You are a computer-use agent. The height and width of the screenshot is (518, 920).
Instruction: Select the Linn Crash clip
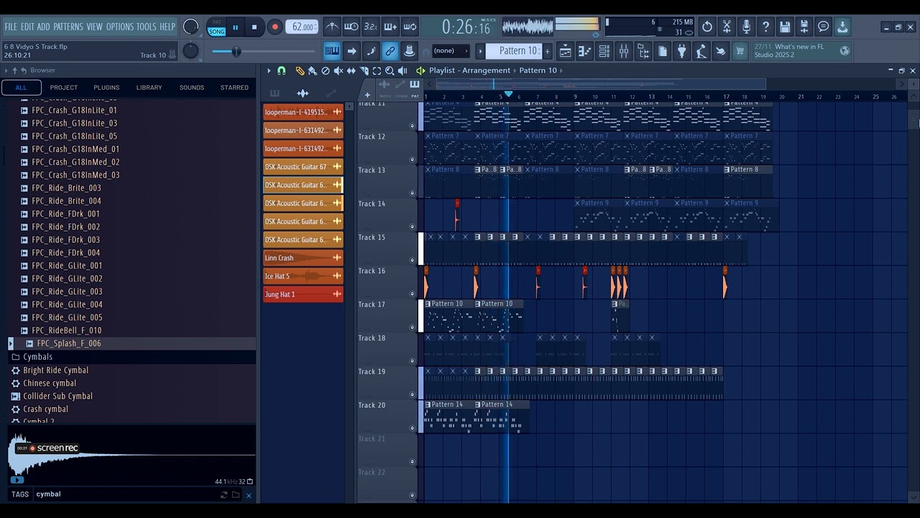click(x=303, y=258)
